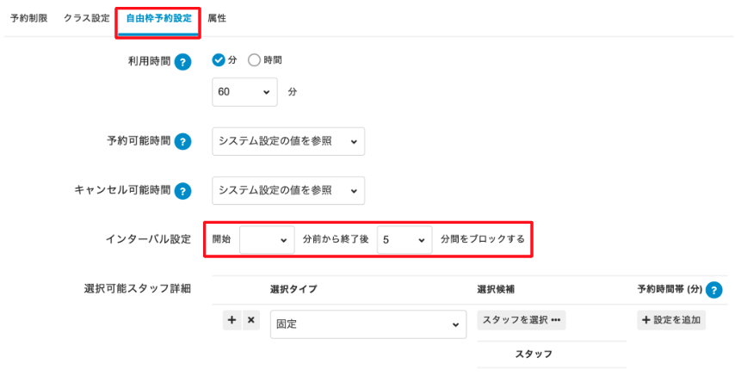This screenshot has height=376, width=735.
Task: Click the help icon next to 予約時間帯 (分)
Action: coord(713,290)
